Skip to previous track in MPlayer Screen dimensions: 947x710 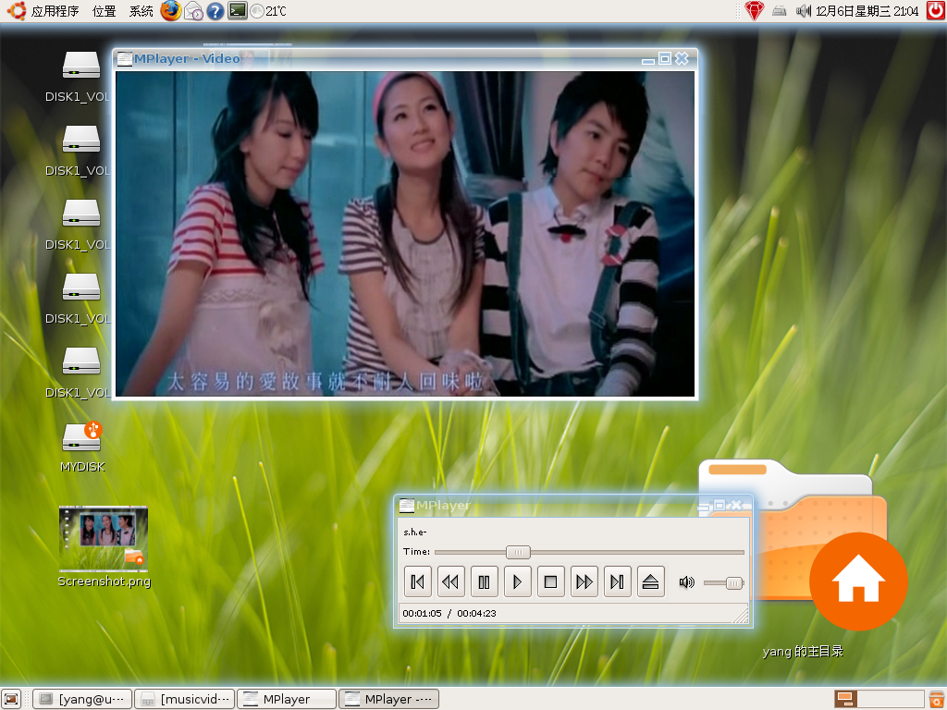coord(417,582)
